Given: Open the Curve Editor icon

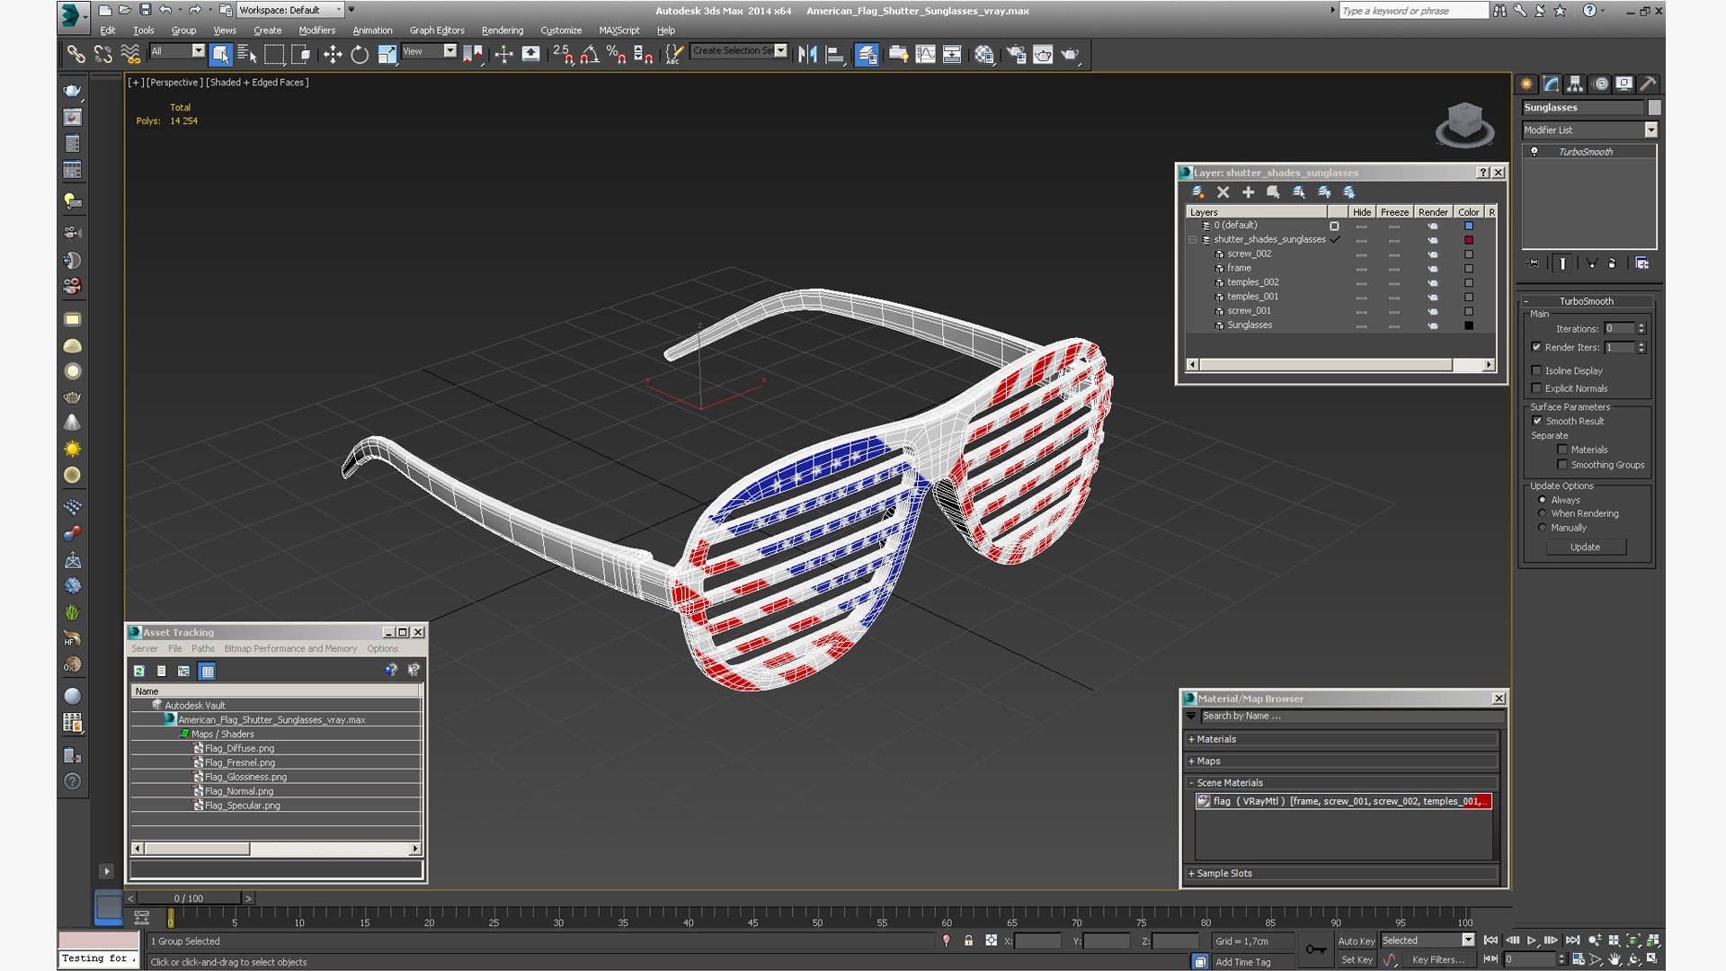Looking at the screenshot, I should point(925,55).
